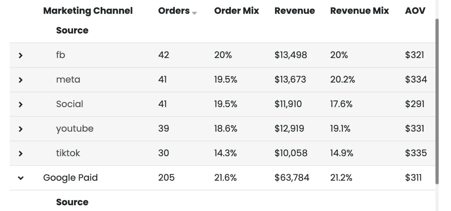Select the Social revenue value $11,910
The height and width of the screenshot is (211, 451).
(x=288, y=104)
